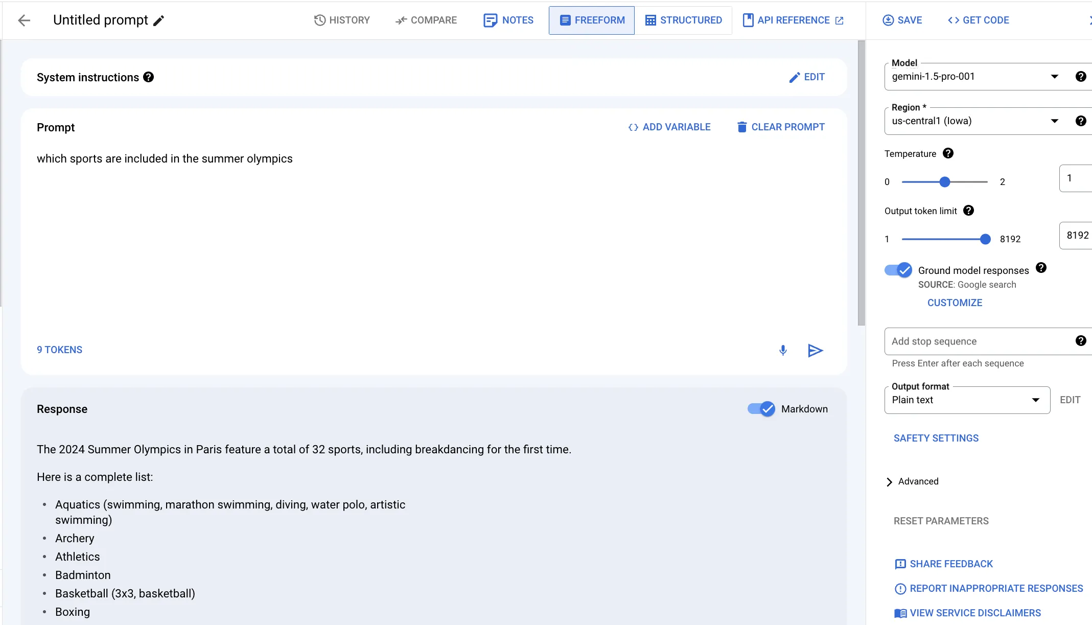Disable the Ground model responses toggle
The height and width of the screenshot is (625, 1092).
(898, 270)
